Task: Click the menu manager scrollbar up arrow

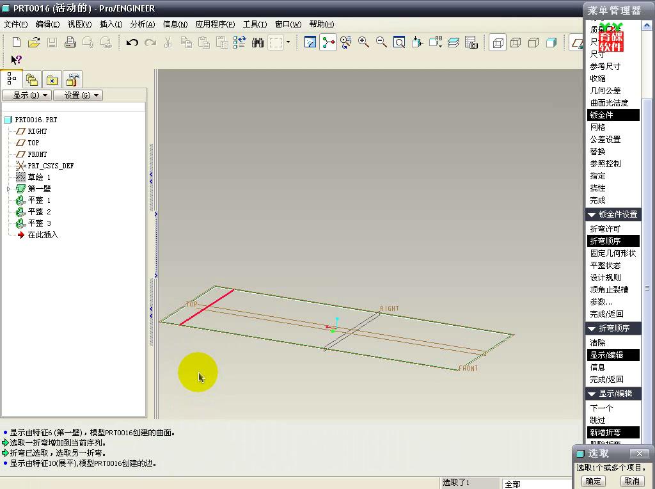Action: (646, 26)
